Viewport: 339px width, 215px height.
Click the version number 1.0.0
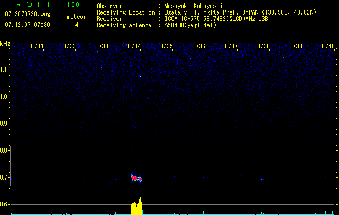coord(73,5)
